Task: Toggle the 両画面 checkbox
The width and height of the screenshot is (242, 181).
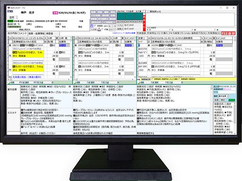Action: point(95,26)
